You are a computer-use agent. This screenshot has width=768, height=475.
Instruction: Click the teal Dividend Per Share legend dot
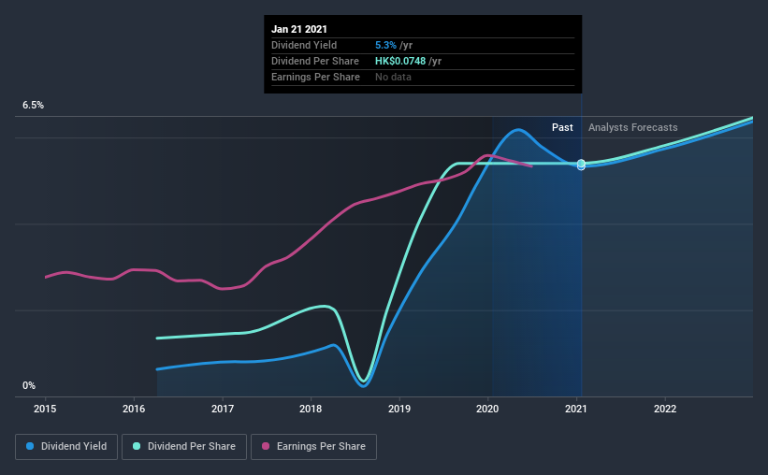coord(137,446)
